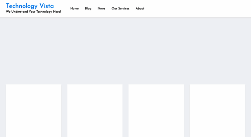The height and width of the screenshot is (137, 251).
Task: Open the Blog menu item
Action: click(x=88, y=9)
